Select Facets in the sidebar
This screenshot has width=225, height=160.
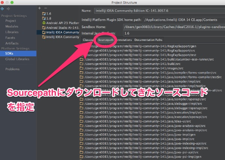click(x=10, y=38)
